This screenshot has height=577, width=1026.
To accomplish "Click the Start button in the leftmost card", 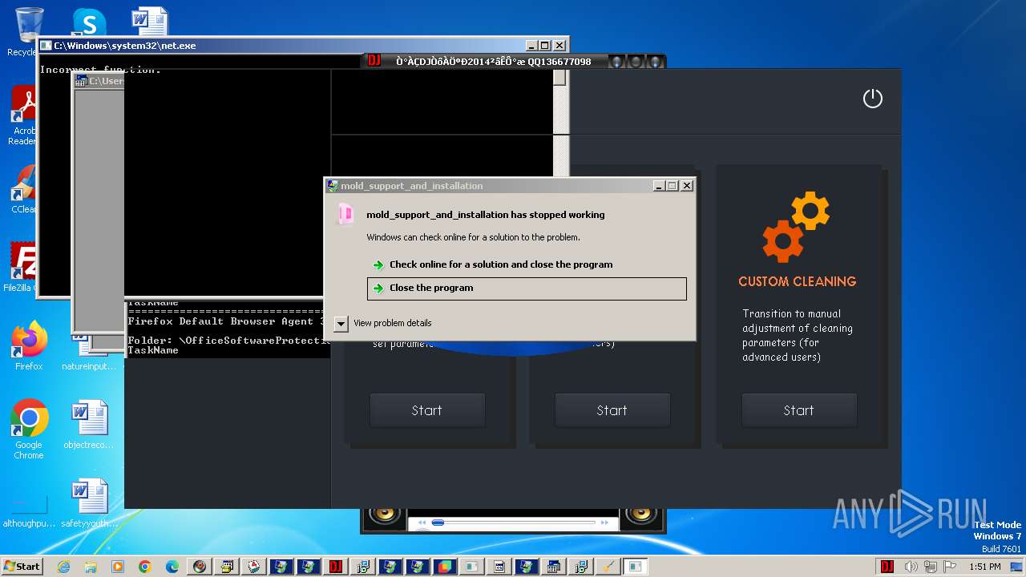I will pos(426,410).
